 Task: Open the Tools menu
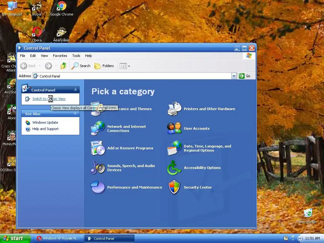76,56
